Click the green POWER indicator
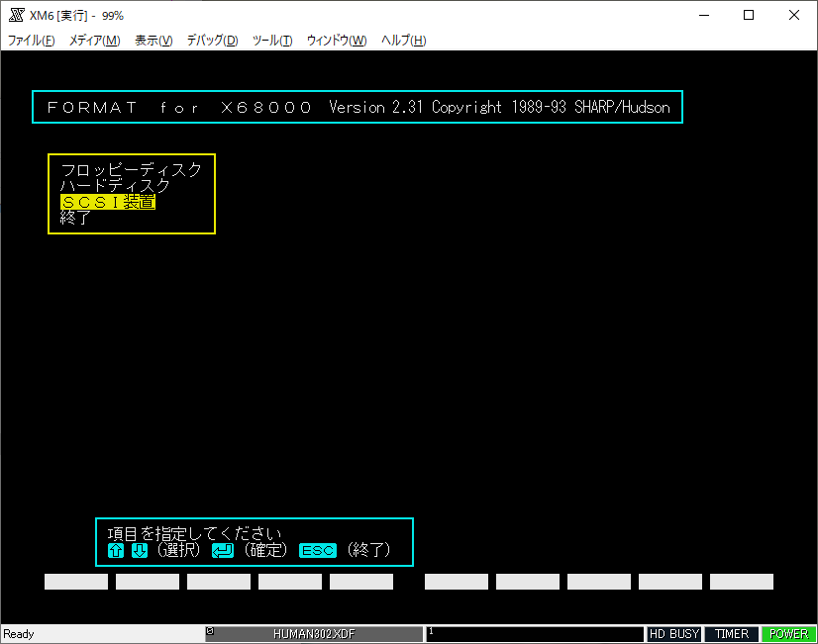This screenshot has height=644, width=818. [x=788, y=634]
